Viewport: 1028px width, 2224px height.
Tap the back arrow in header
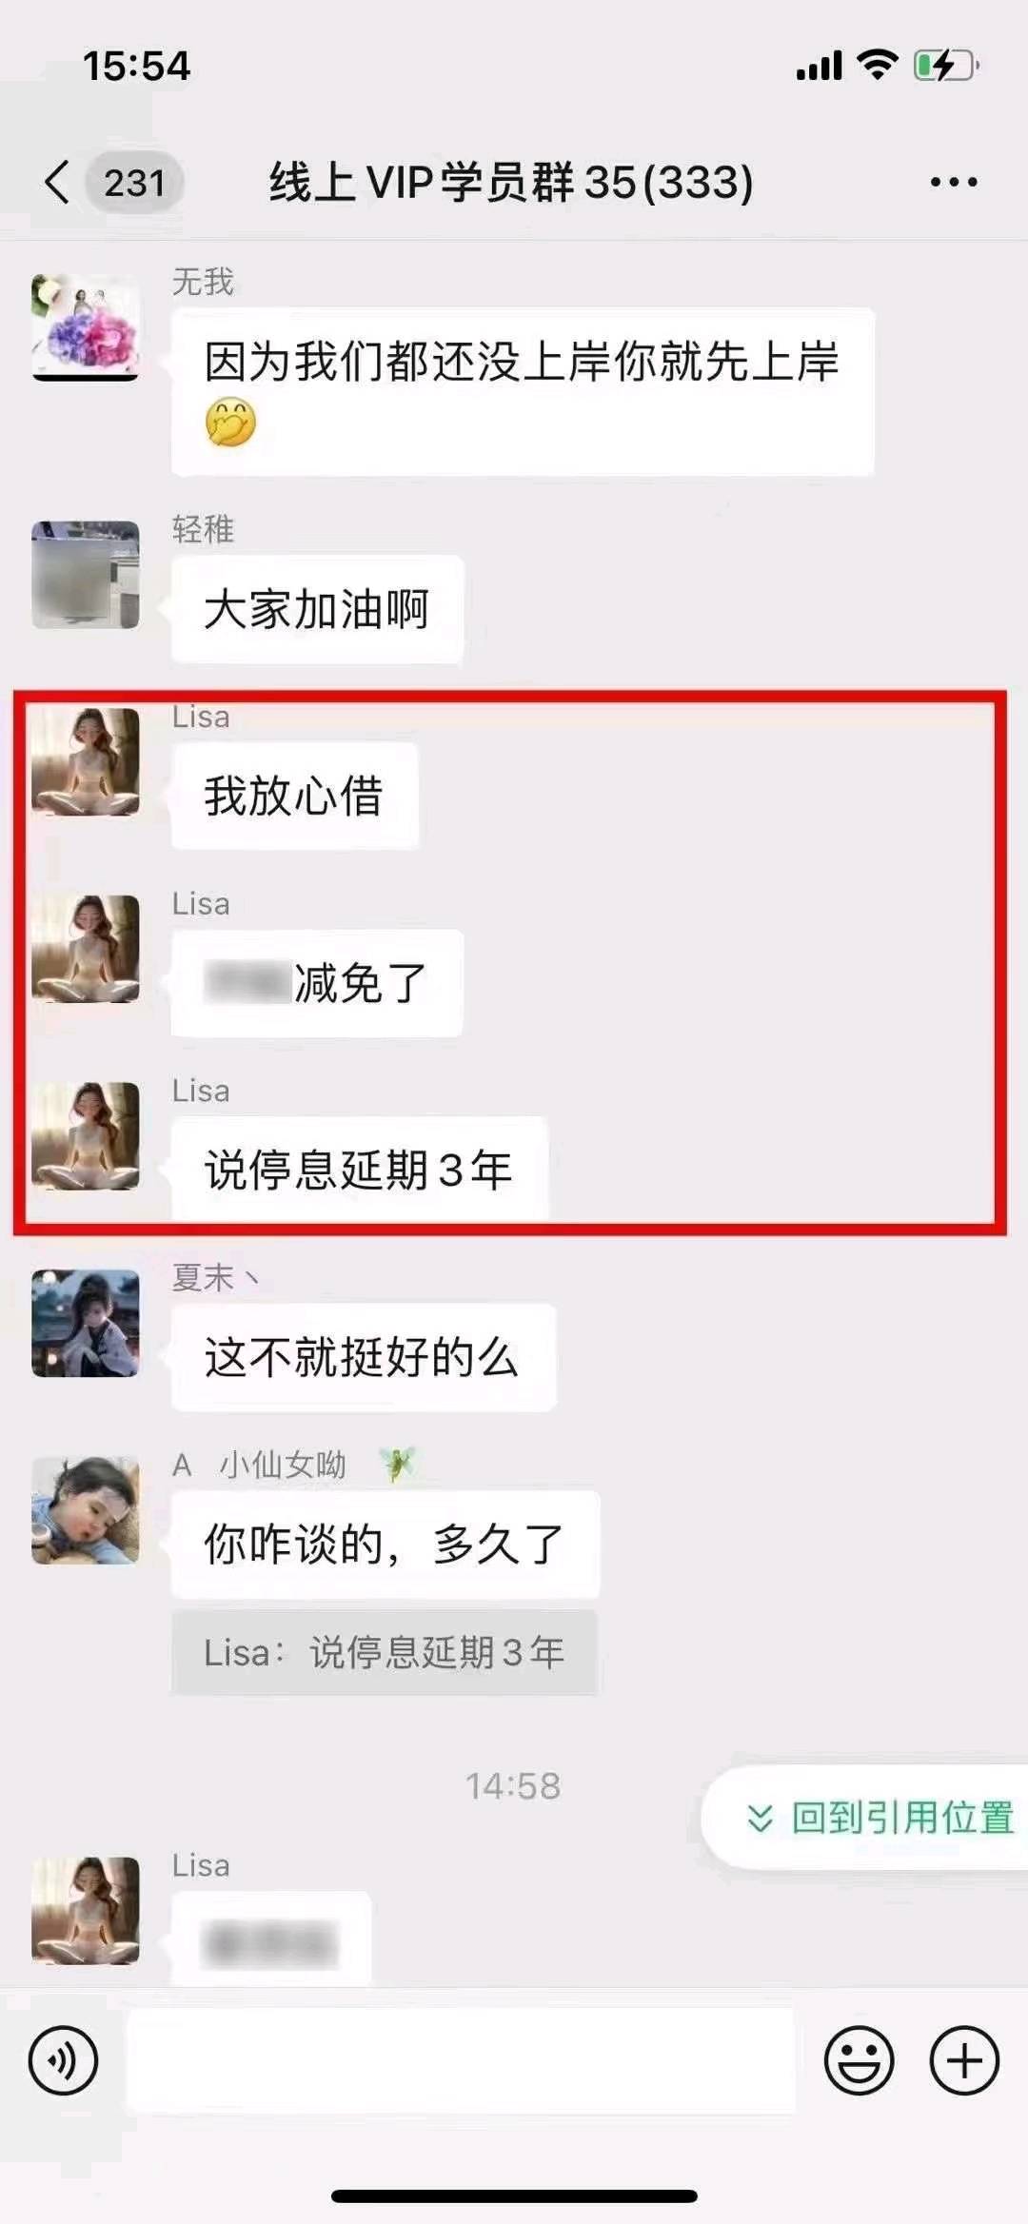click(57, 182)
